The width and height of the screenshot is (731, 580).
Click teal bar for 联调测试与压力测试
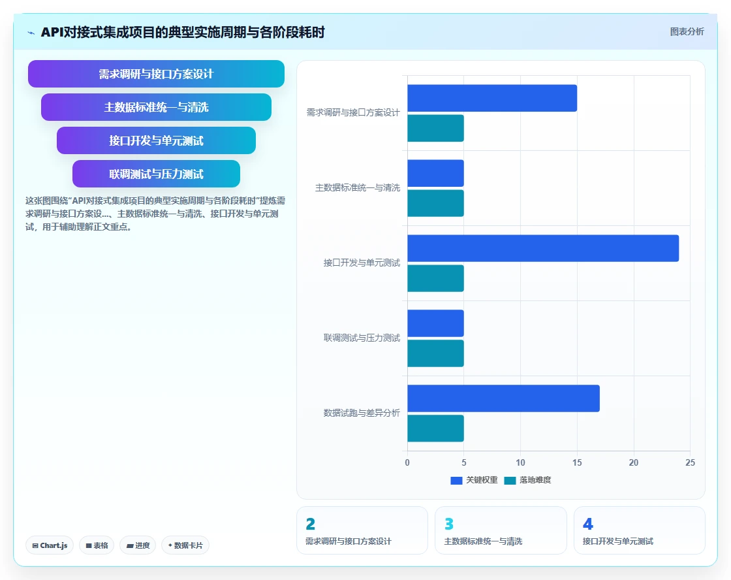point(435,354)
